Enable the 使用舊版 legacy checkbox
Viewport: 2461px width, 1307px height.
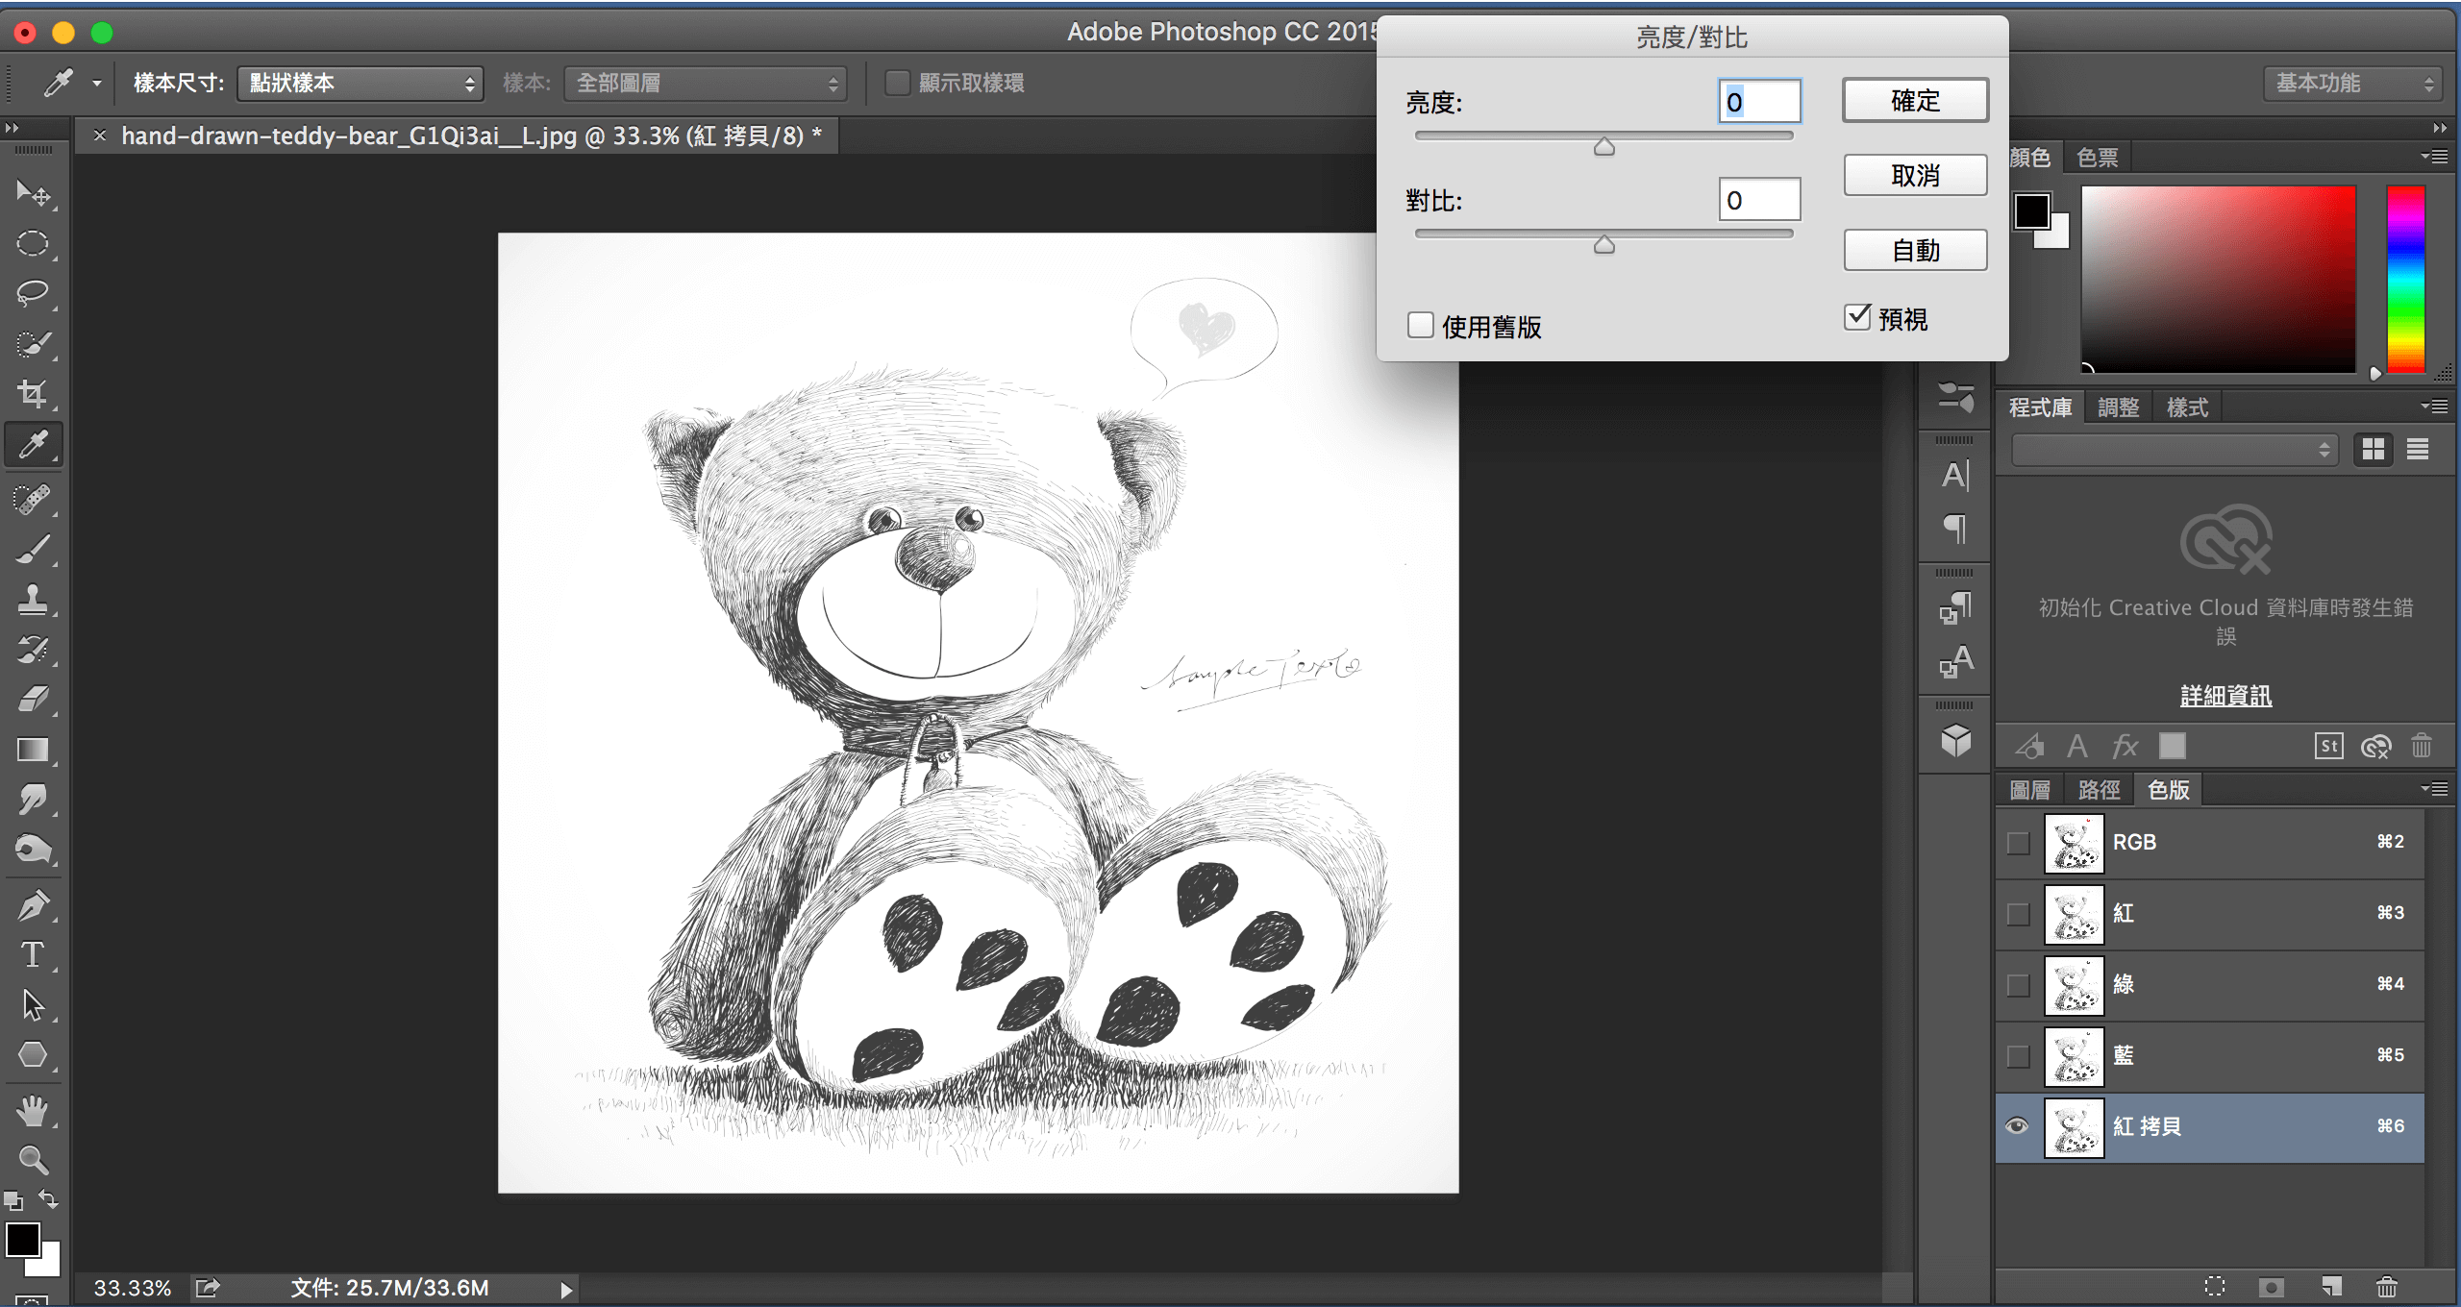(x=1420, y=326)
